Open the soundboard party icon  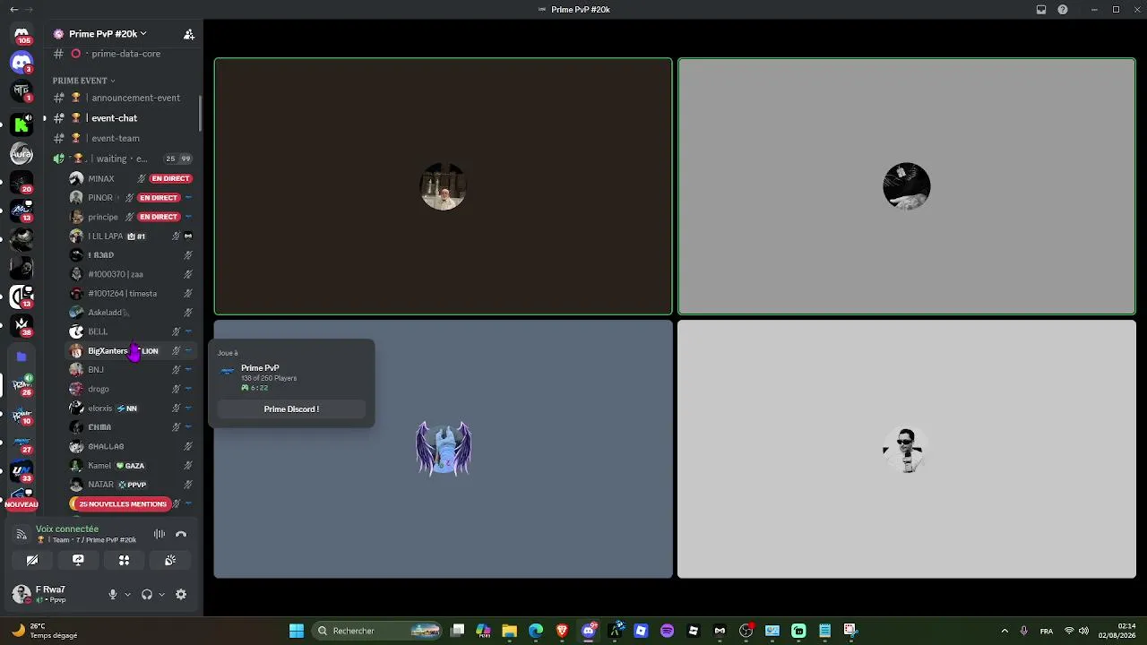pyautogui.click(x=170, y=560)
